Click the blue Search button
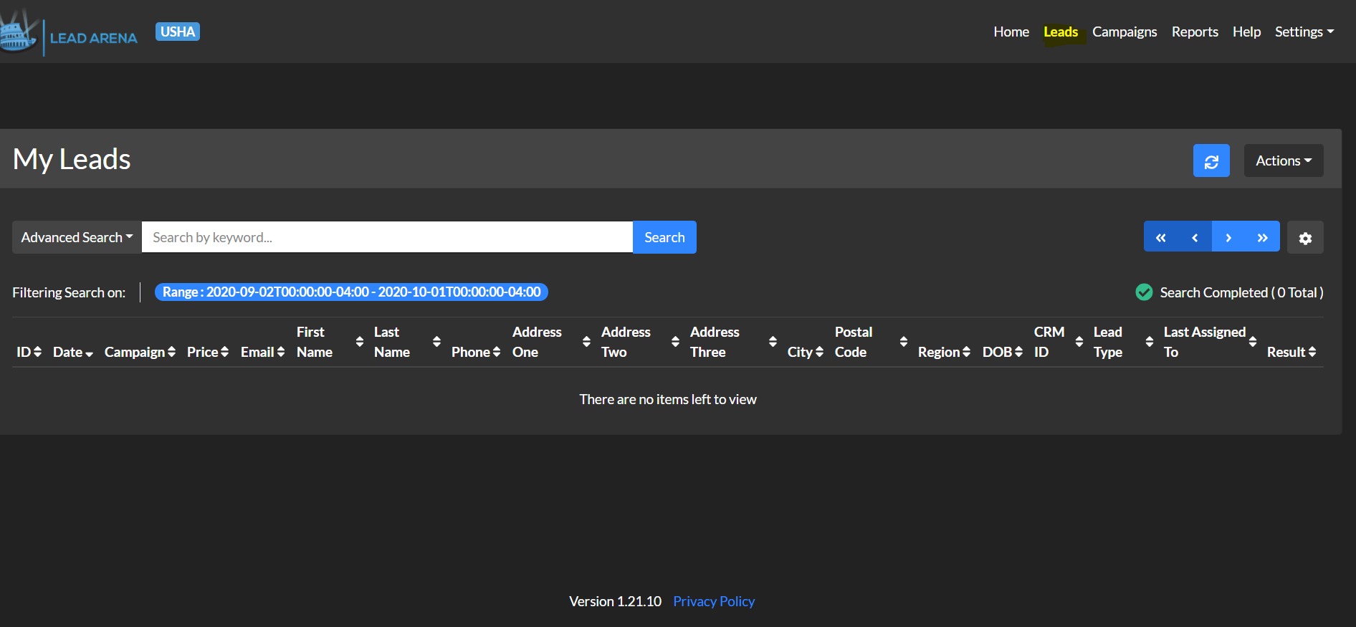 pos(664,237)
